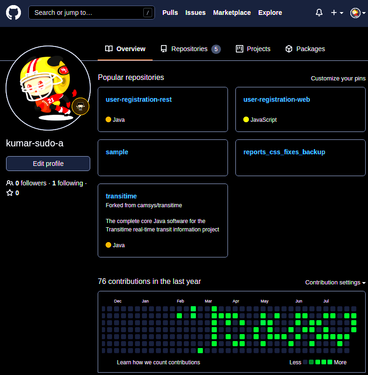The image size is (368, 375).
Task: Click the GitHub Octocat logo
Action: (x=13, y=13)
